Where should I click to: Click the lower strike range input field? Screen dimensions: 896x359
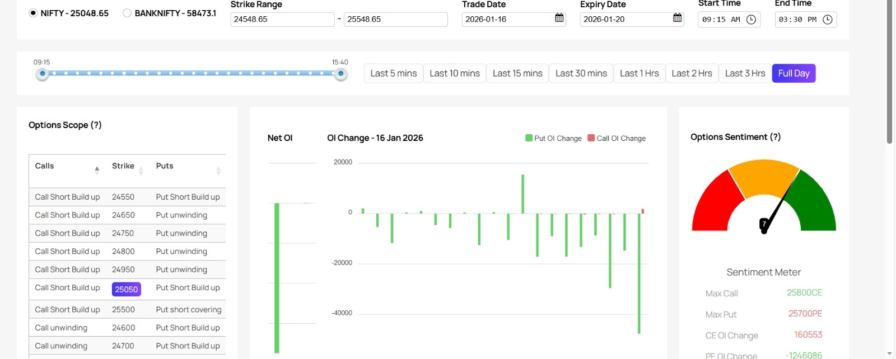pos(282,20)
